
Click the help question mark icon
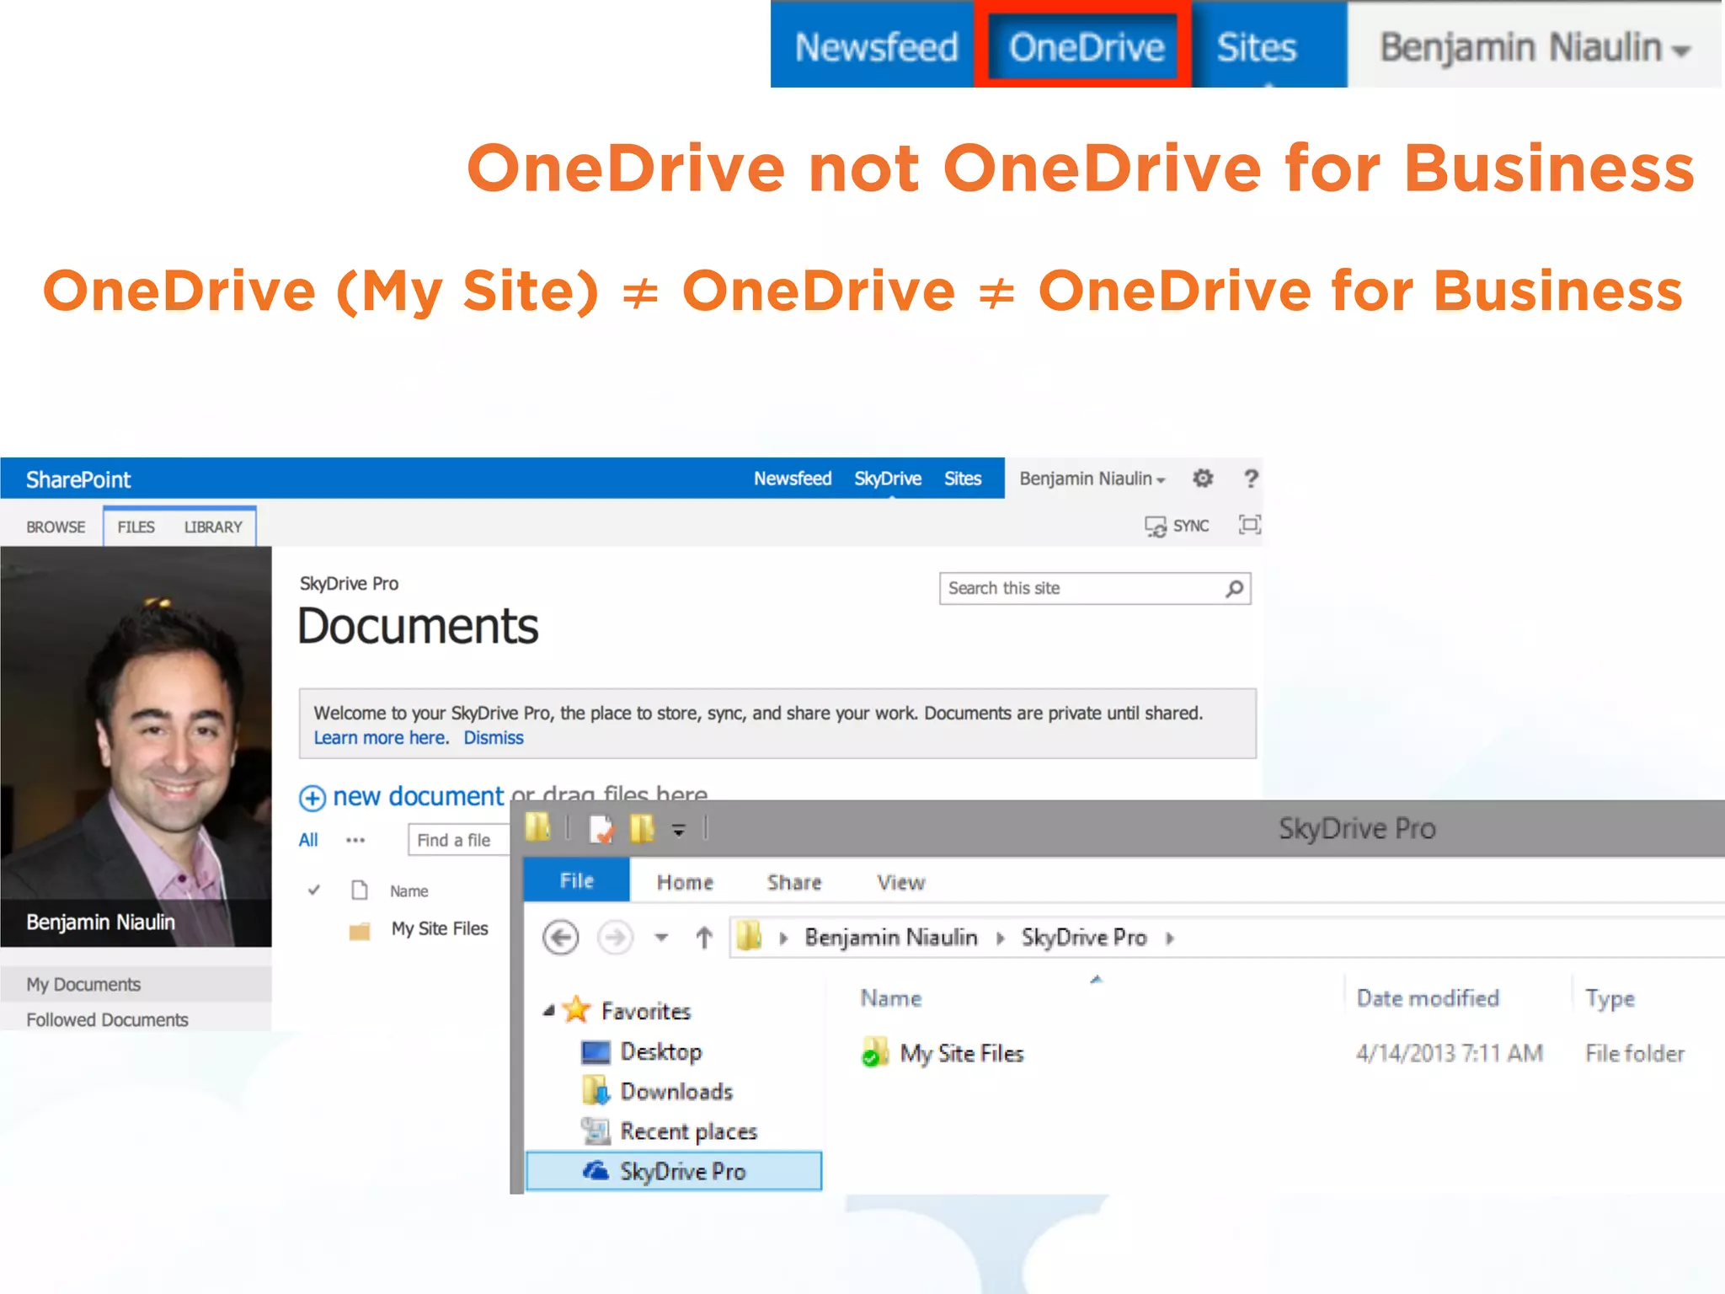1251,479
